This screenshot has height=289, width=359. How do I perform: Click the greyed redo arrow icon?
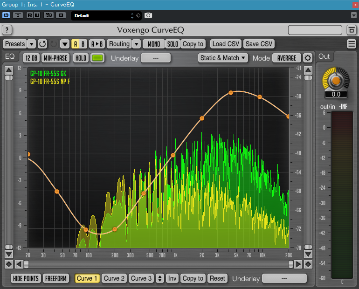[54, 44]
